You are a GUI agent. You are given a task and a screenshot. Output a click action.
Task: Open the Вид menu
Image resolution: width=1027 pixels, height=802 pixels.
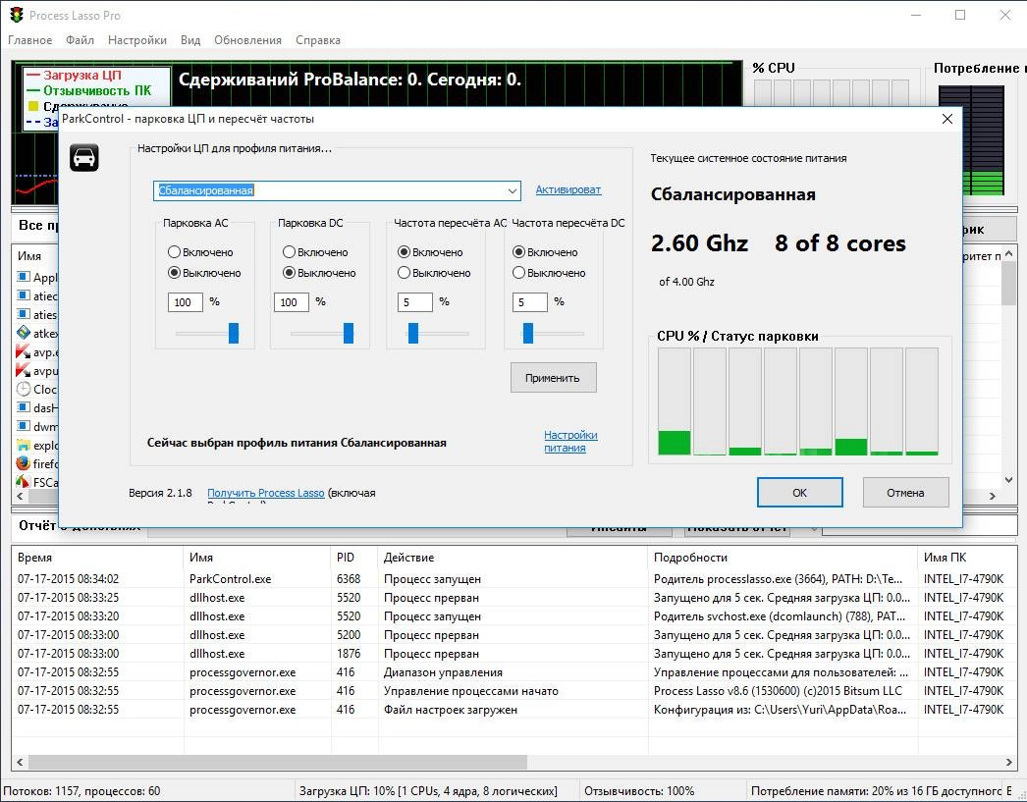tap(190, 40)
